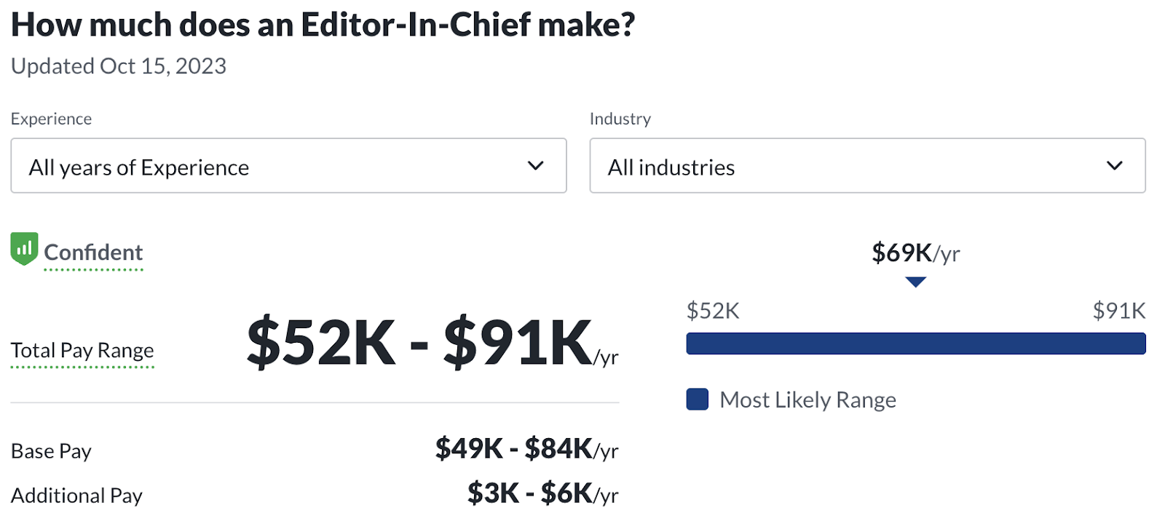
Task: Click the green Confident shield icon
Action: (x=24, y=249)
